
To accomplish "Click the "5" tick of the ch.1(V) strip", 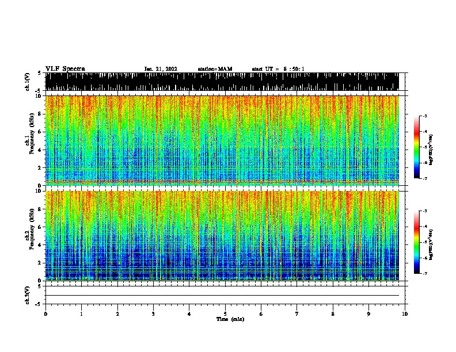I will click(39, 73).
